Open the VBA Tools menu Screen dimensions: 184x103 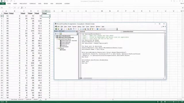[87, 27]
